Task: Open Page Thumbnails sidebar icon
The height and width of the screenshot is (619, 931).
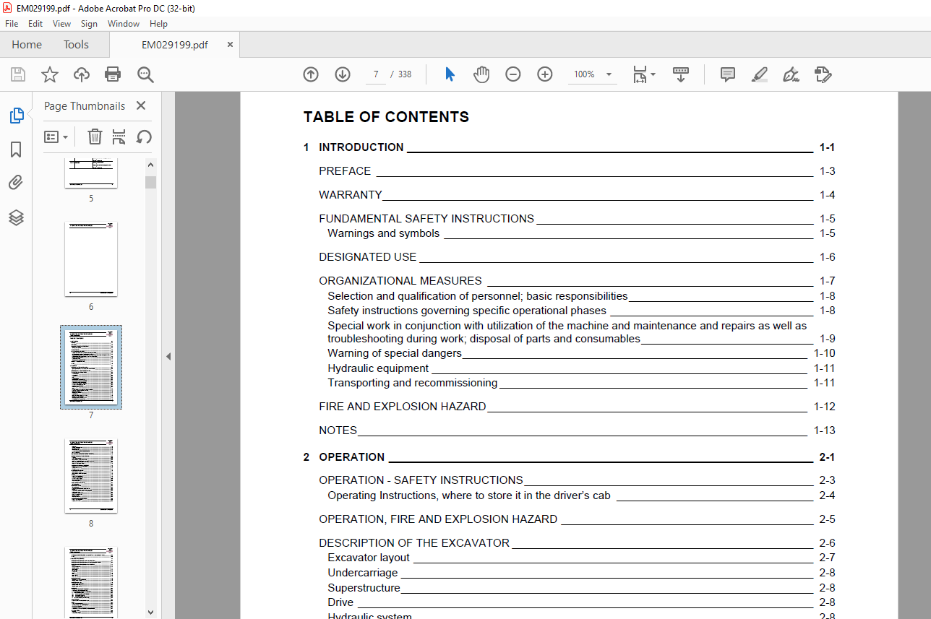Action: [16, 116]
